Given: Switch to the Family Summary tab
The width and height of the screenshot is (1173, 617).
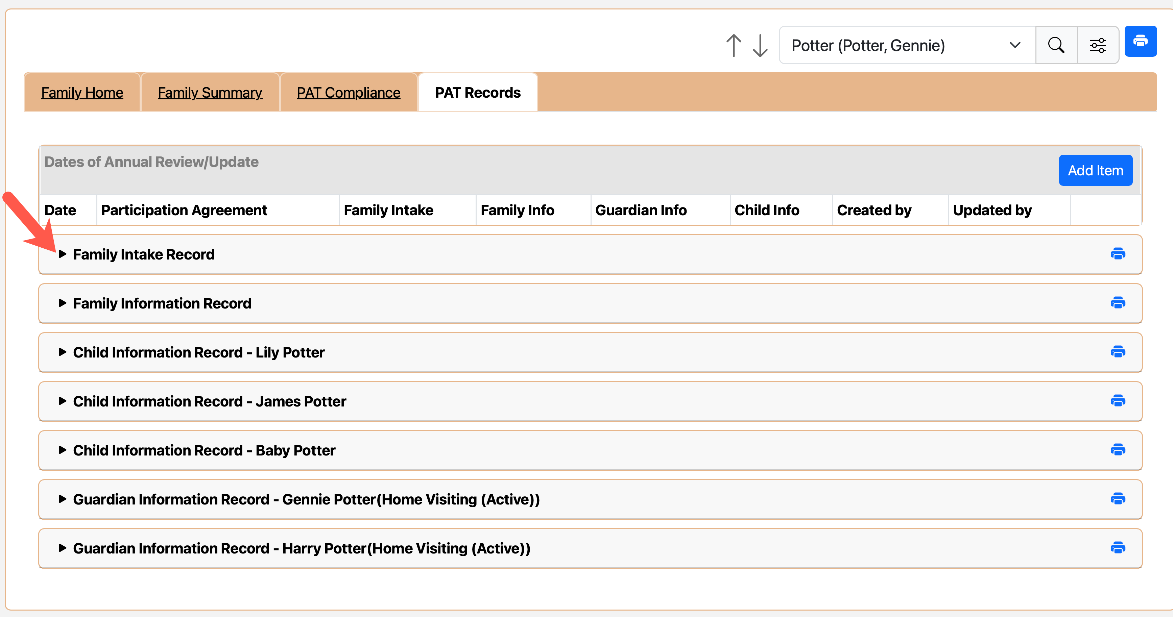Looking at the screenshot, I should (210, 93).
